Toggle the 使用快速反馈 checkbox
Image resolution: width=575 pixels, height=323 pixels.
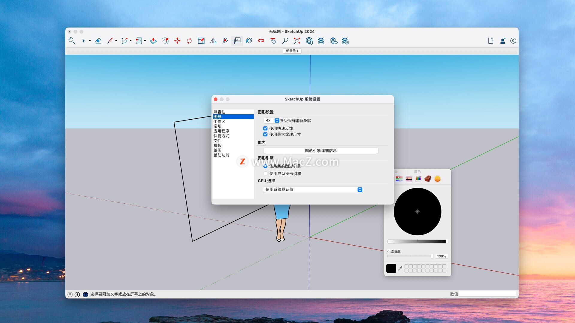pyautogui.click(x=265, y=128)
